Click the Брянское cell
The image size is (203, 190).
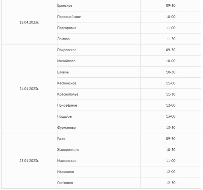65,6
